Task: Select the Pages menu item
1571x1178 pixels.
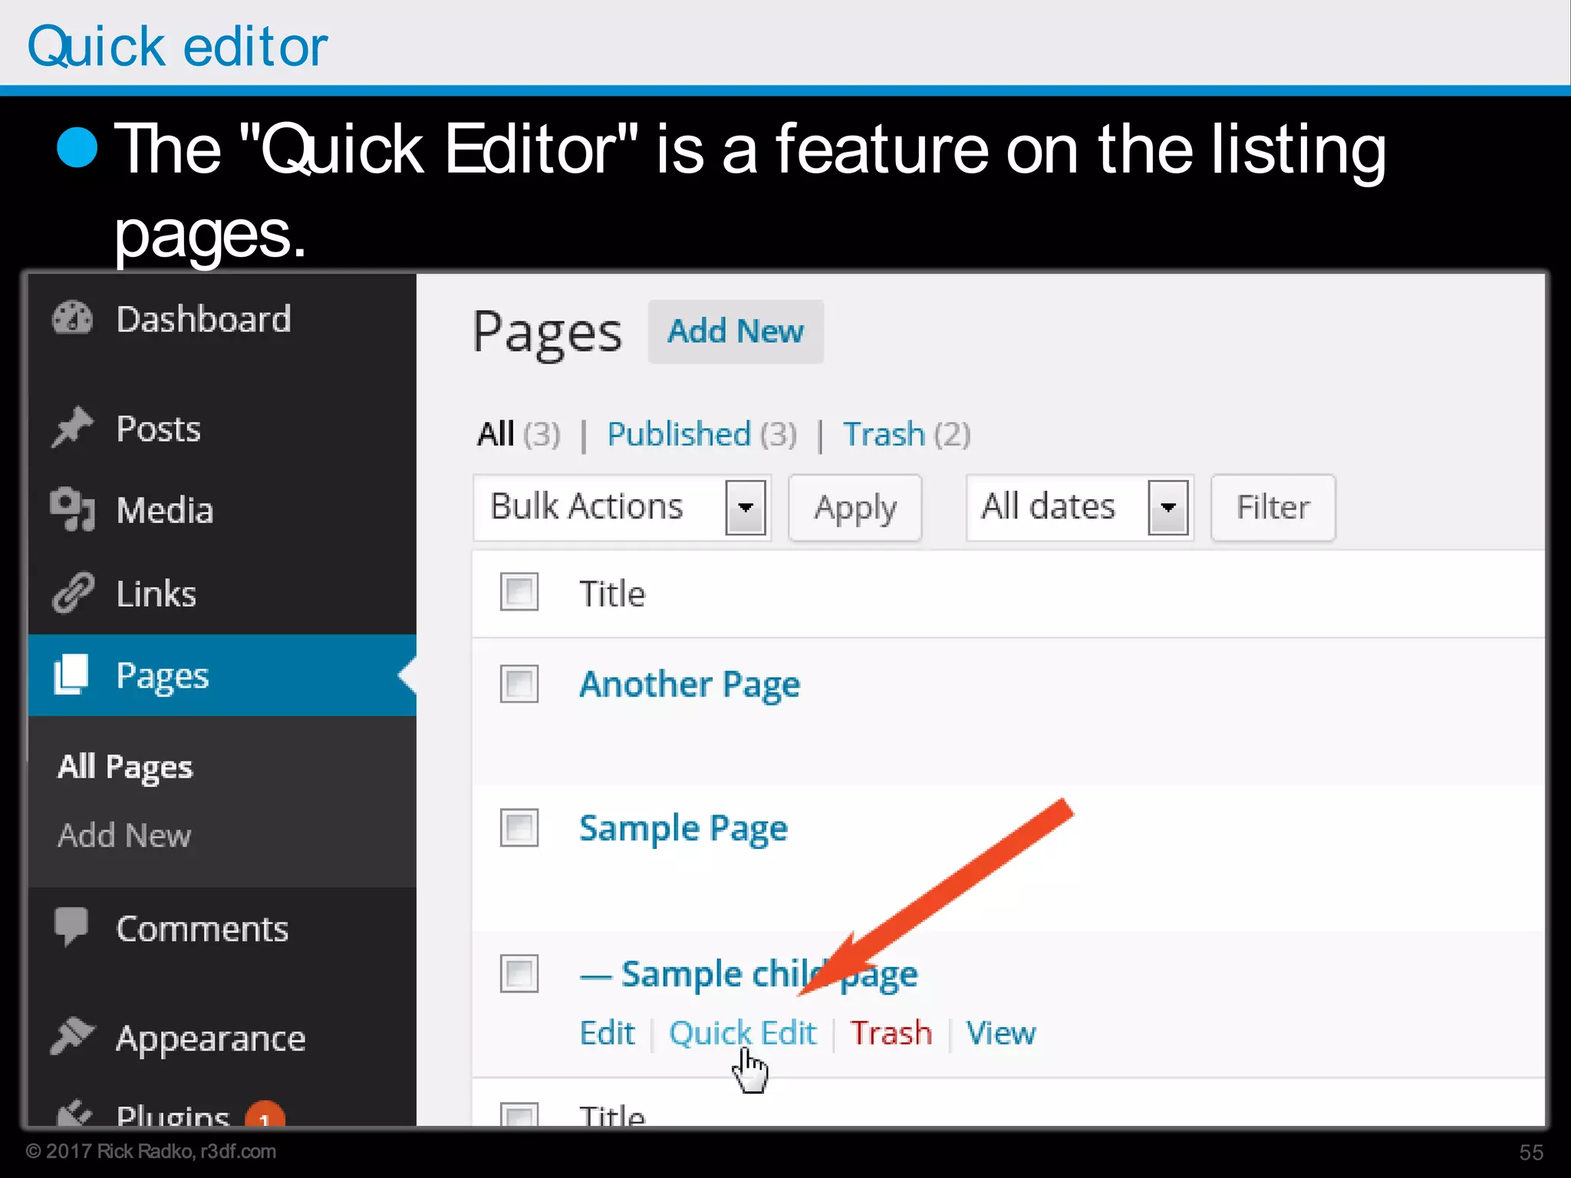Action: (x=222, y=676)
